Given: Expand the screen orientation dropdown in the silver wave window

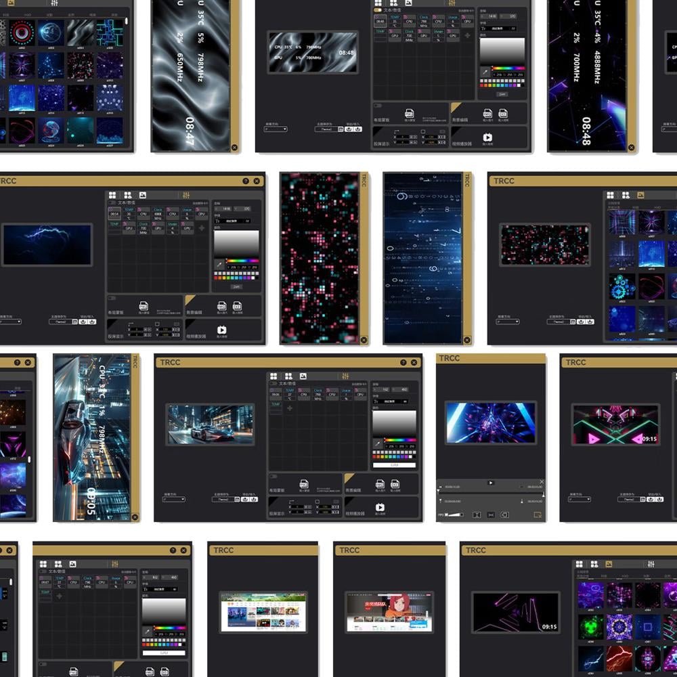Looking at the screenshot, I should (x=276, y=129).
